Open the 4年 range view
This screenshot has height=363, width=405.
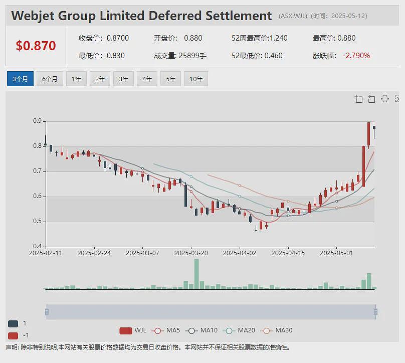tap(147, 79)
